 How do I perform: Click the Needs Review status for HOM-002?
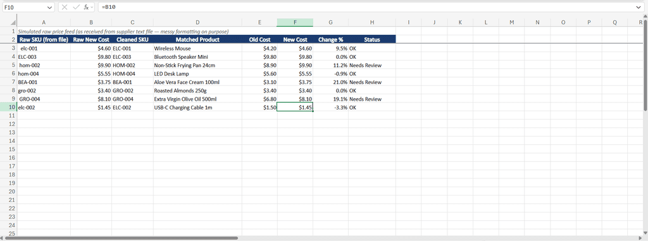click(x=365, y=65)
